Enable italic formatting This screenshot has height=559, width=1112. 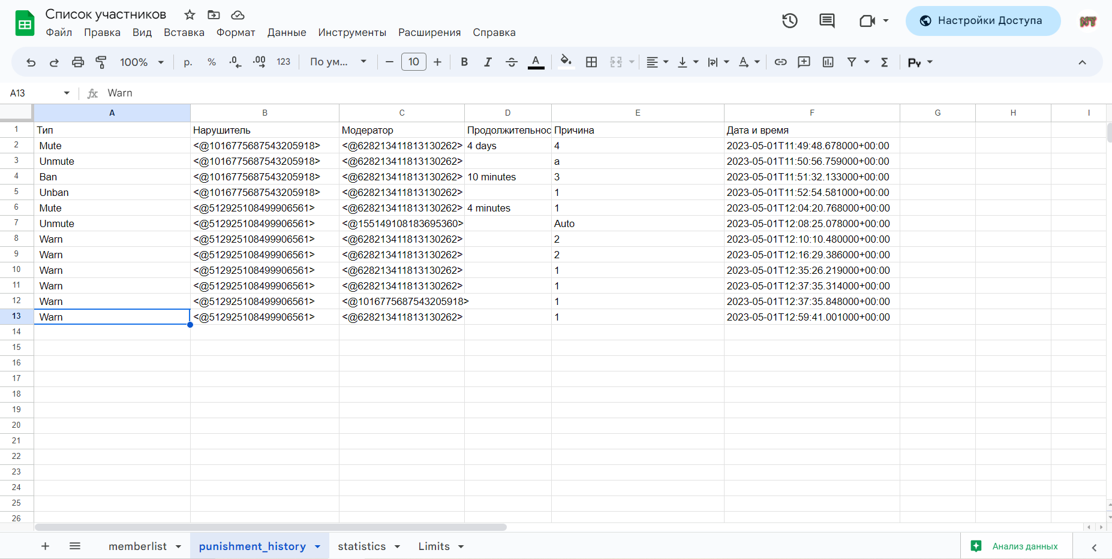(x=488, y=62)
